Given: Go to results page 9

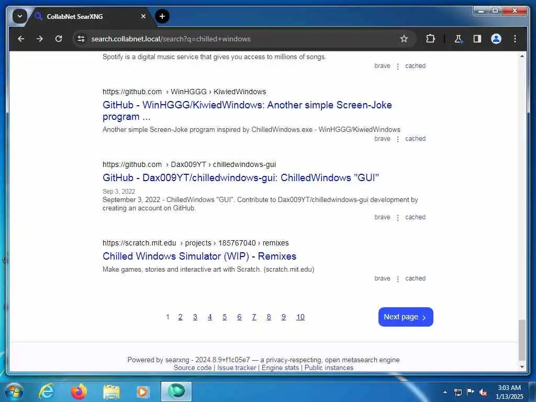Looking at the screenshot, I should pos(283,317).
